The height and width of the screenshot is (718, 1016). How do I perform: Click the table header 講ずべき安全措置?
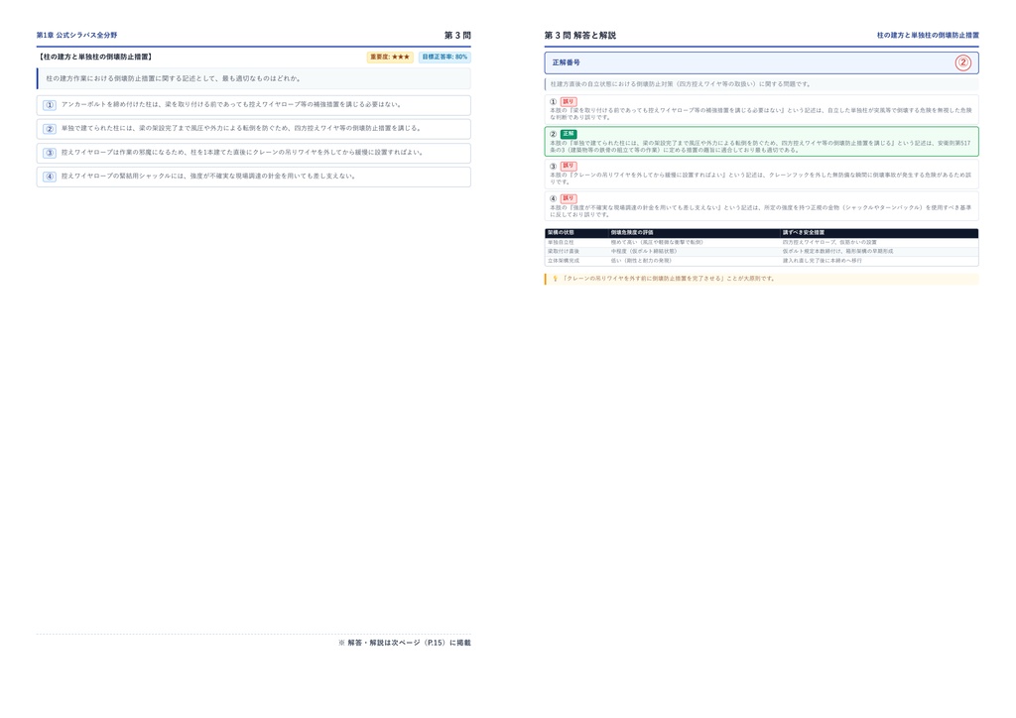pyautogui.click(x=804, y=232)
